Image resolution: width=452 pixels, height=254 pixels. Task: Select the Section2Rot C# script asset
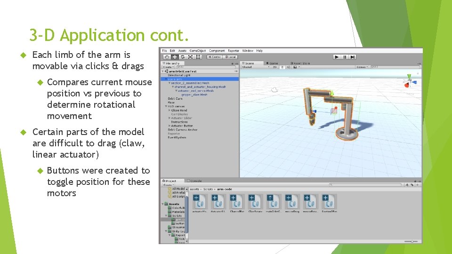pyautogui.click(x=329, y=204)
